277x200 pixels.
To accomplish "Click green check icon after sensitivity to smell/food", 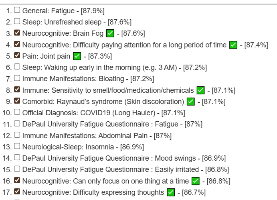I will (201, 90).
